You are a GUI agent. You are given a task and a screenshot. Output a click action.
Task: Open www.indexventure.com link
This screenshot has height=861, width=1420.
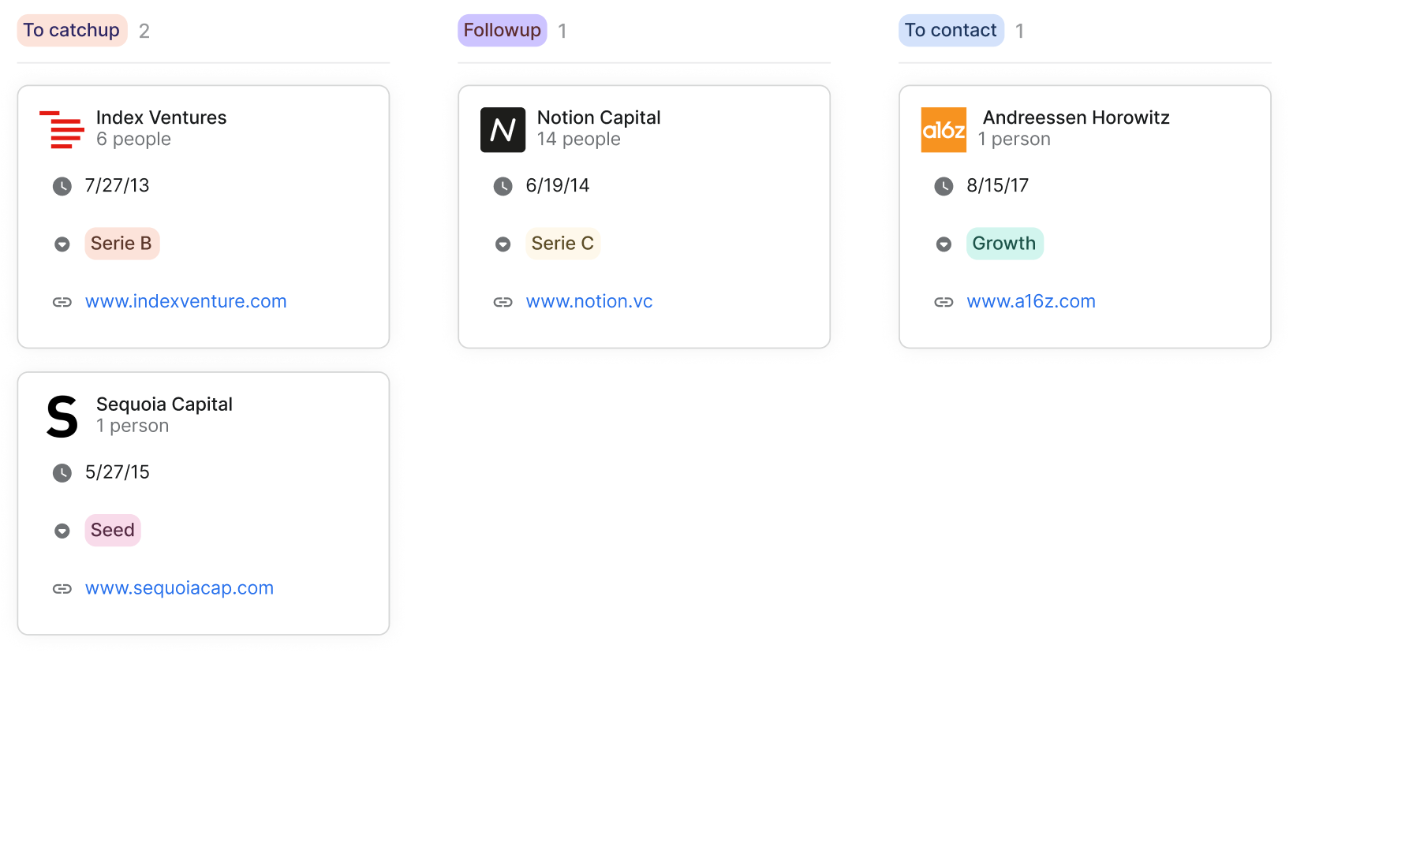click(x=185, y=301)
